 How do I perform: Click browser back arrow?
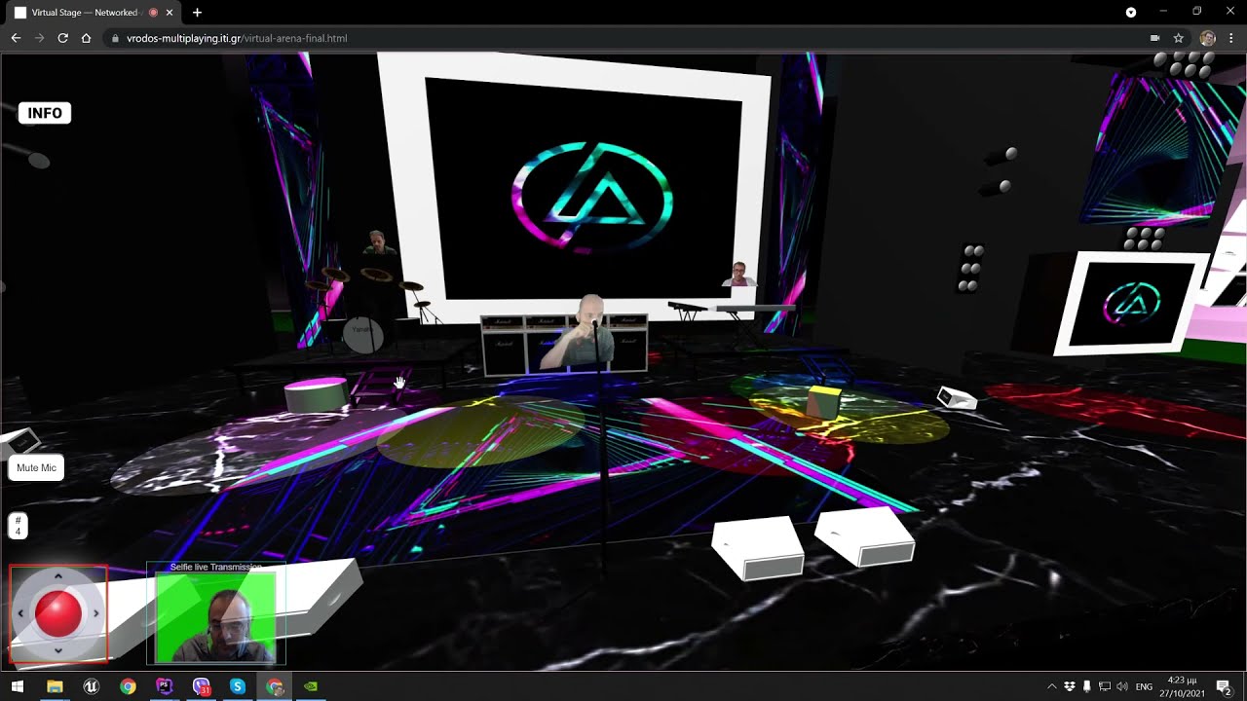[x=16, y=38]
